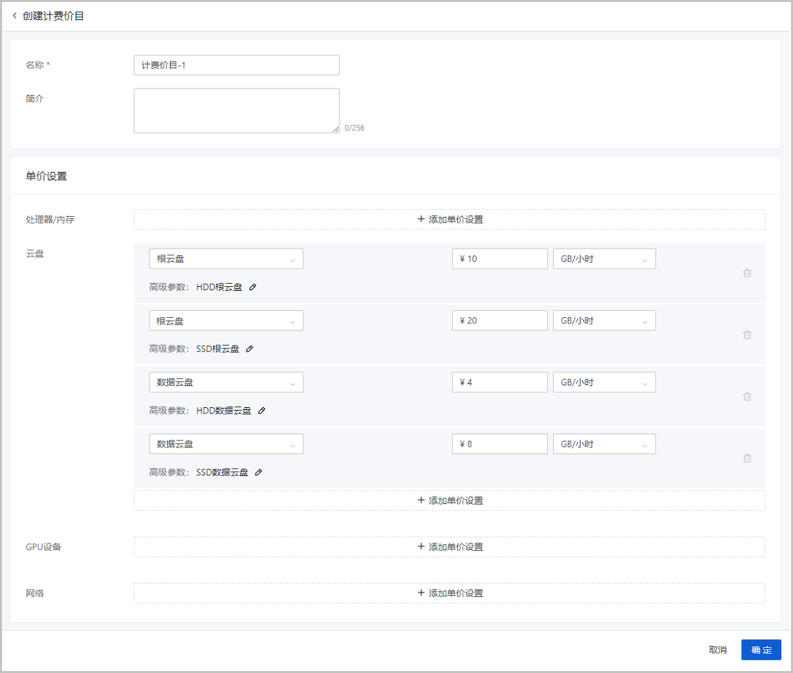The width and height of the screenshot is (793, 673).
Task: Delete the HDD根云盘 price row
Action: point(747,273)
